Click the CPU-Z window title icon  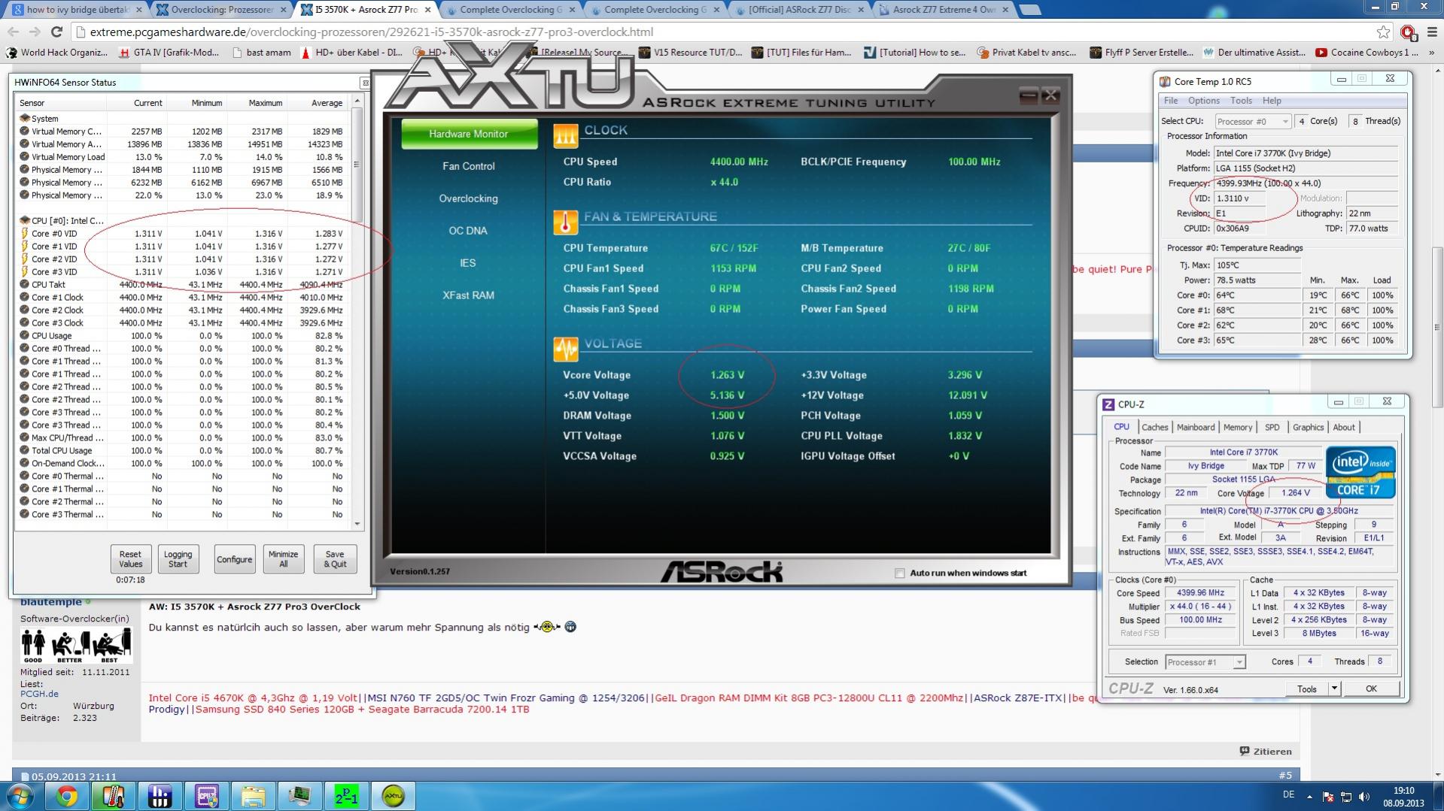click(x=1108, y=404)
